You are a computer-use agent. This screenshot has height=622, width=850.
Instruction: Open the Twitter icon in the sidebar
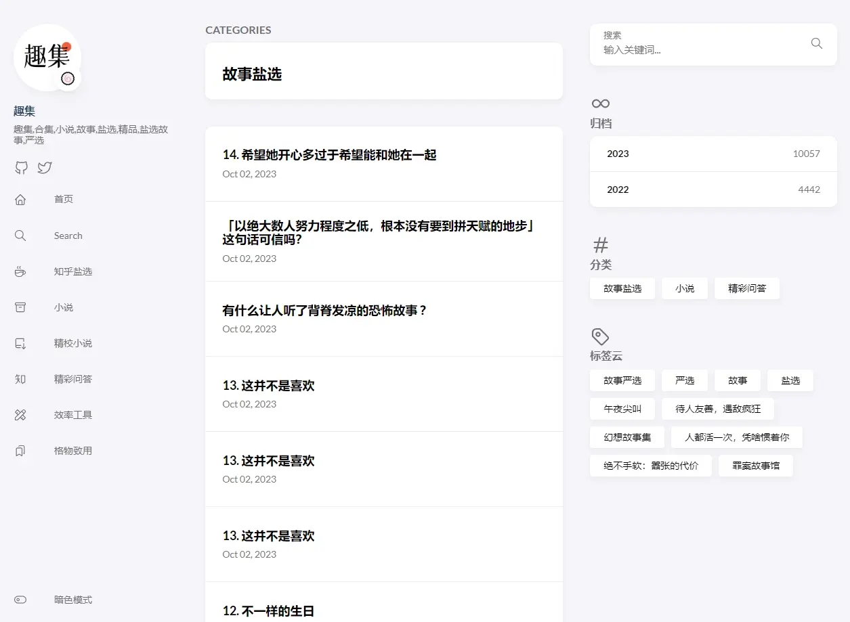point(45,167)
